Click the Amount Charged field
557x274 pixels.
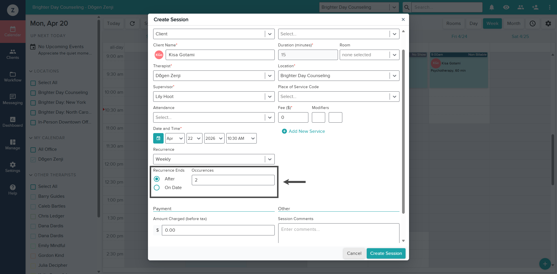(x=218, y=230)
